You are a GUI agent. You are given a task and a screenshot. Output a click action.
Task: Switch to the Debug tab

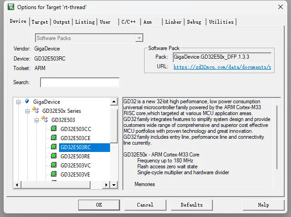click(x=194, y=22)
